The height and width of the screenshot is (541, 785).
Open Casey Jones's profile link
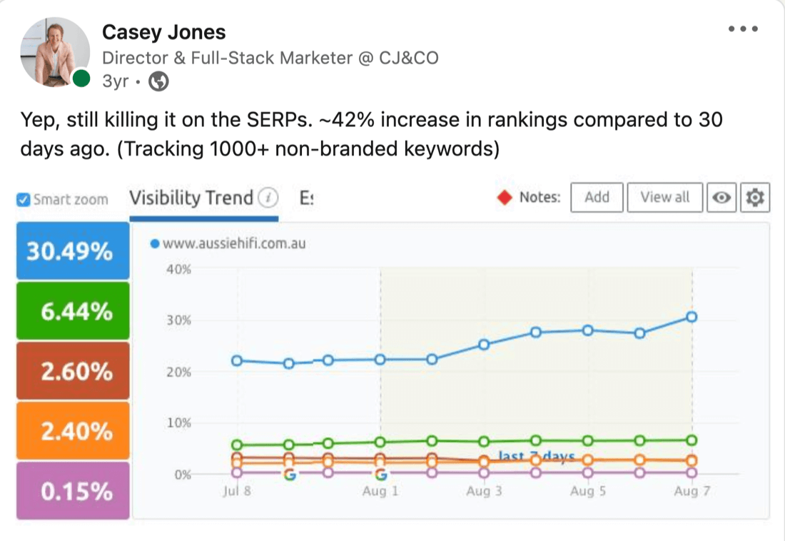(x=164, y=31)
